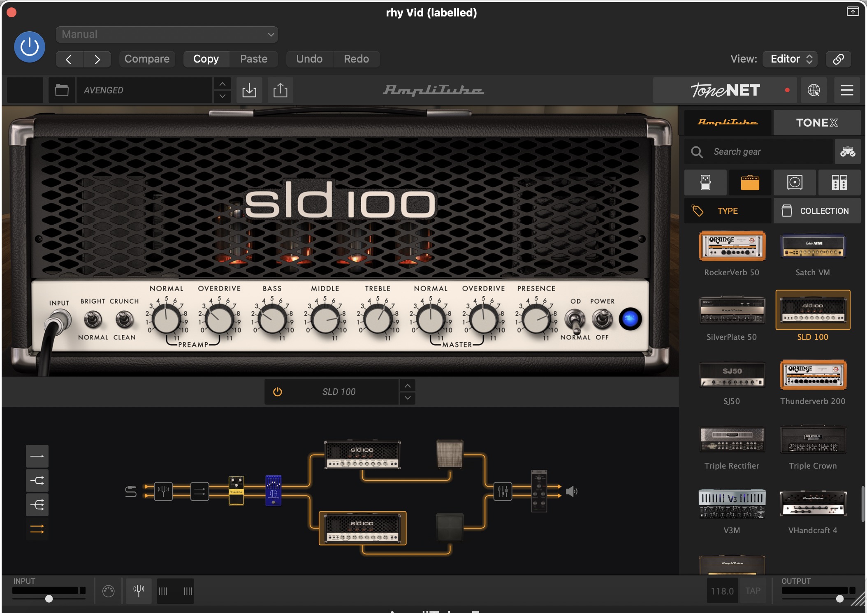867x613 pixels.
Task: Click the save preset download icon
Action: (x=249, y=90)
